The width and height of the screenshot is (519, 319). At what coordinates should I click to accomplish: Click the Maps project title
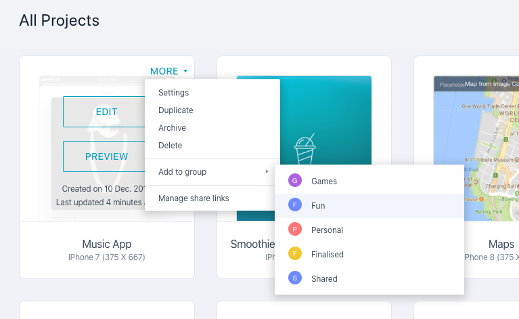point(501,244)
